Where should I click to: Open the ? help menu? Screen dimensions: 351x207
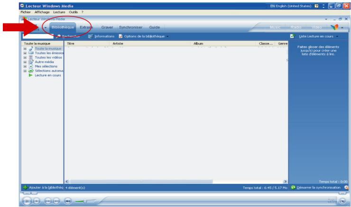pos(82,12)
